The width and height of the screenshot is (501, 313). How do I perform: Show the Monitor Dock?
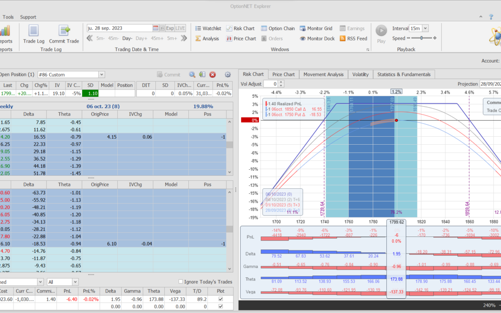coord(317,38)
